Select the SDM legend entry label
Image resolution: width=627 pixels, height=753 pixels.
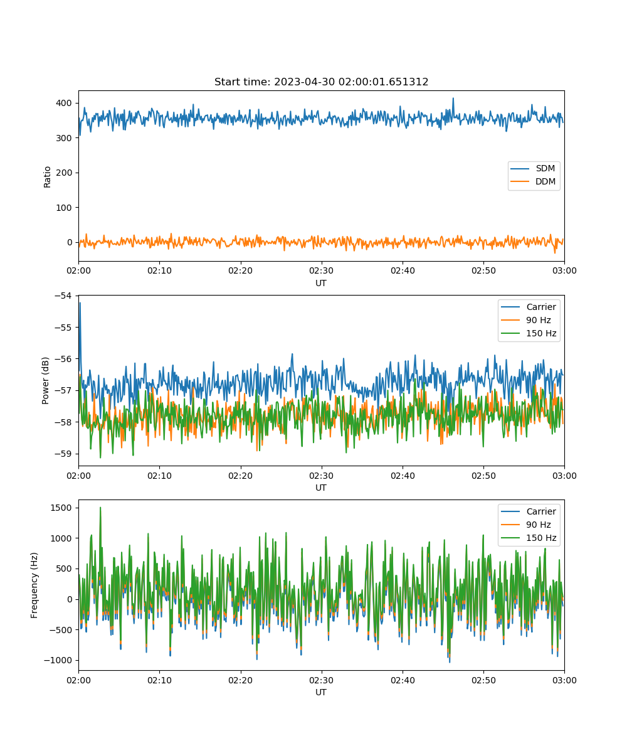coord(545,169)
